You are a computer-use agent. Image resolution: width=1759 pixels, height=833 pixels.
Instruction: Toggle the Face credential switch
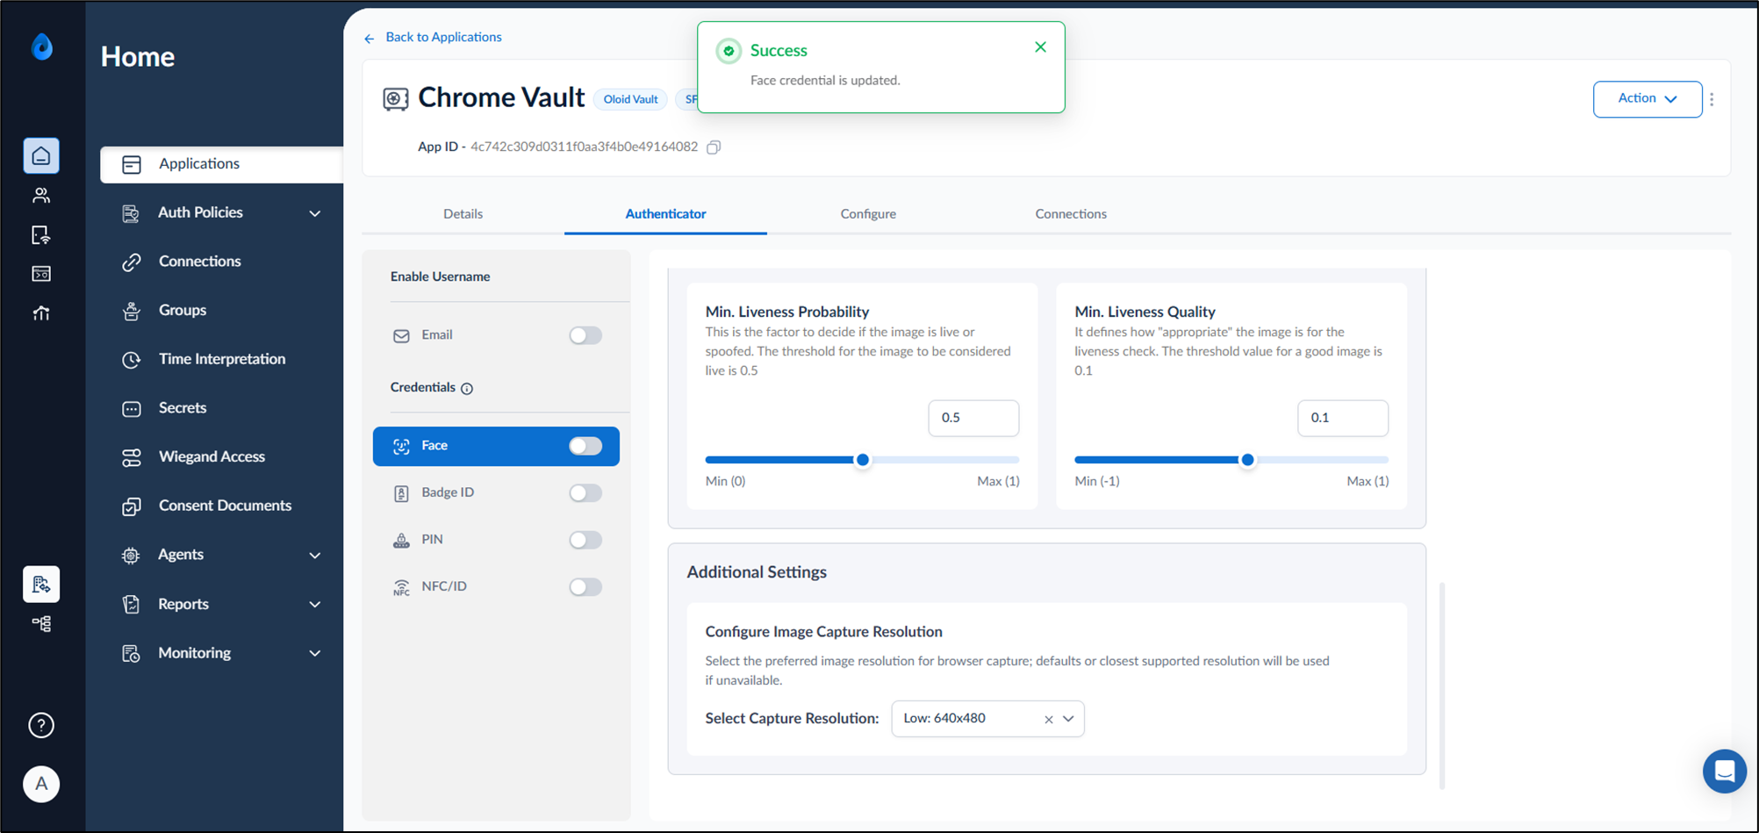tap(585, 446)
